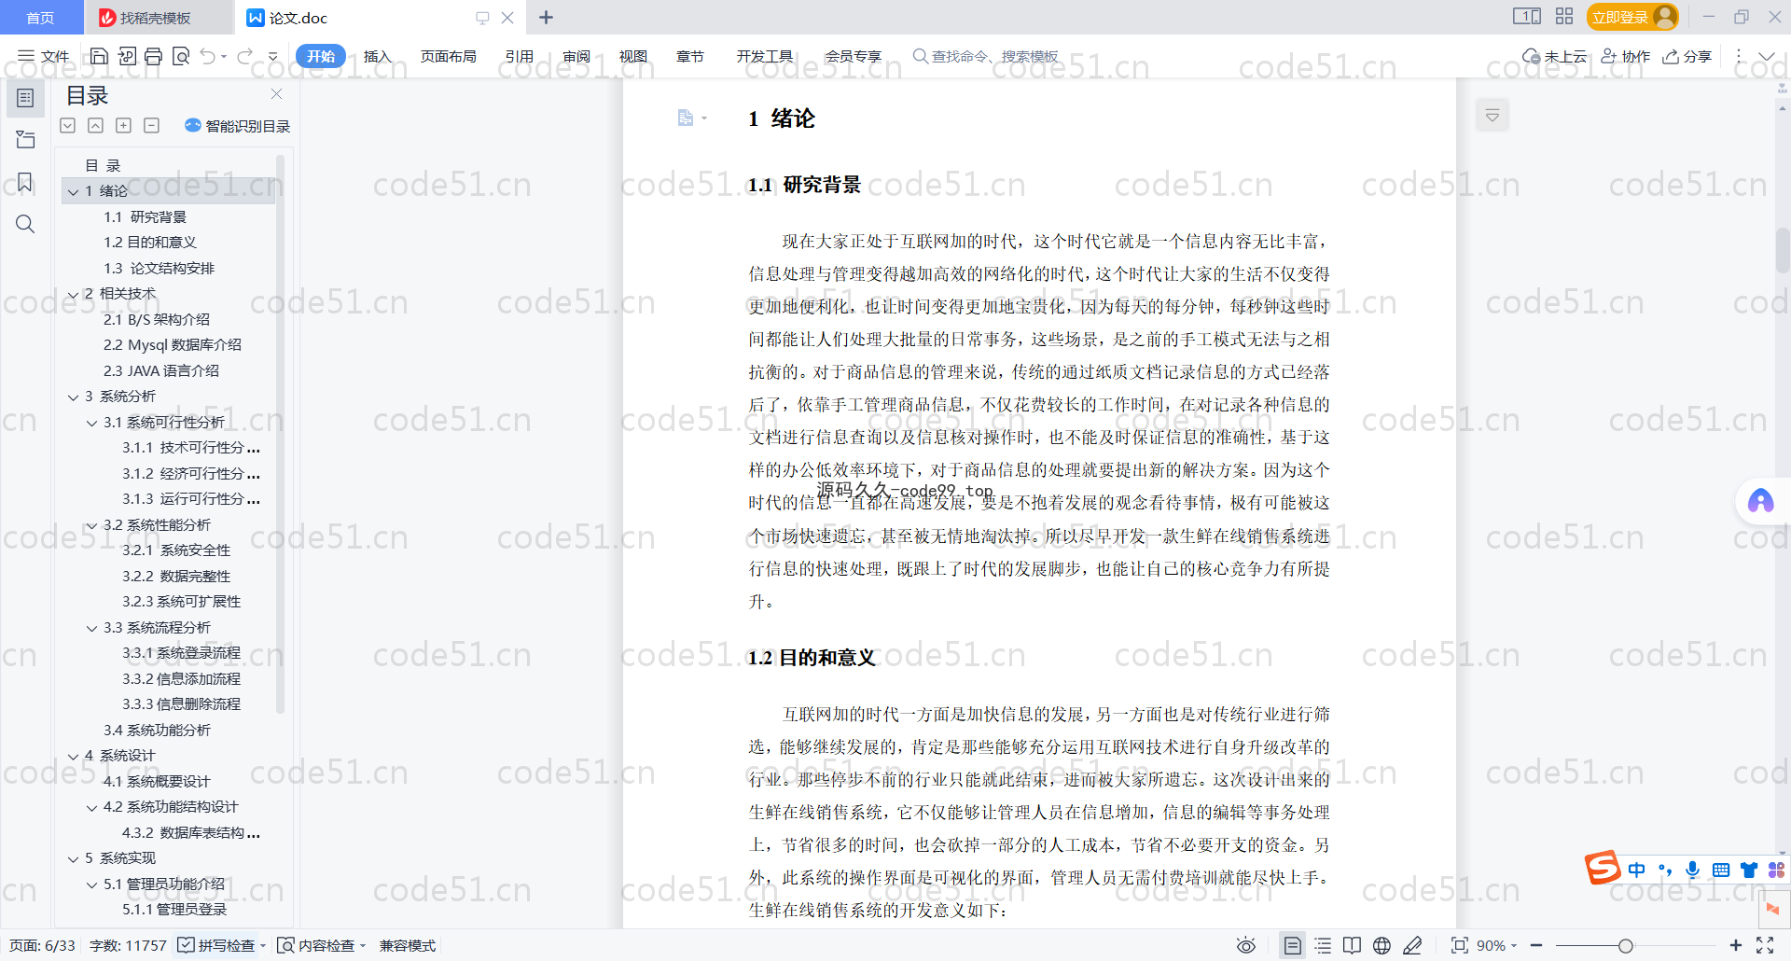Click the Redo arrow
This screenshot has width=1791, height=961.
(x=244, y=56)
